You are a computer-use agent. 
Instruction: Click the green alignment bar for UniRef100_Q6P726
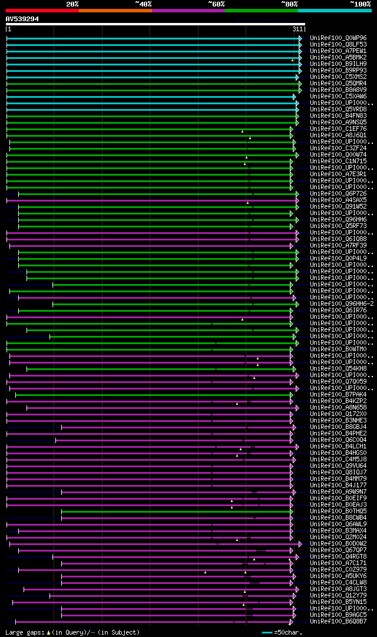pos(158,194)
